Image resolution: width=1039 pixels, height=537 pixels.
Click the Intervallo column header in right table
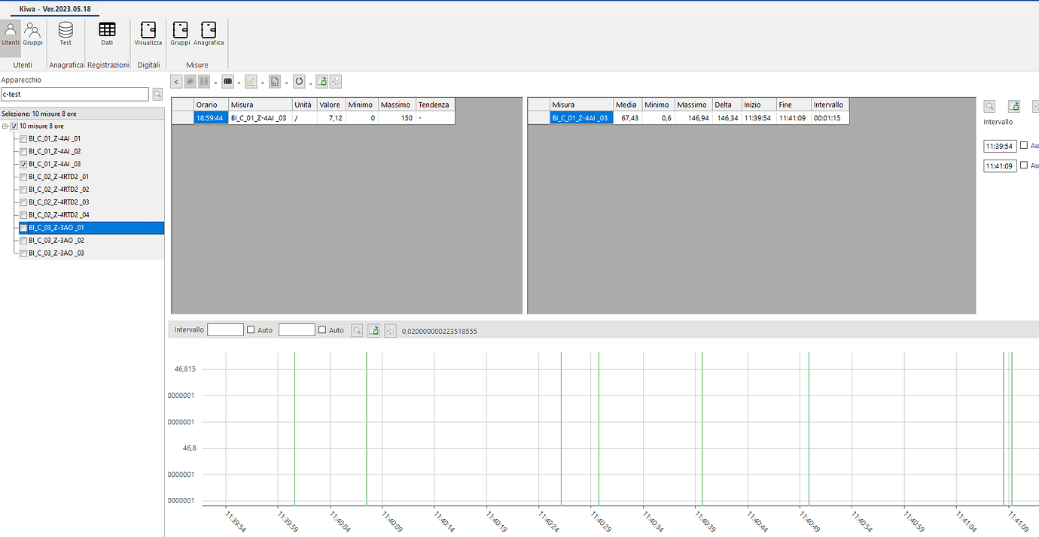[830, 105]
